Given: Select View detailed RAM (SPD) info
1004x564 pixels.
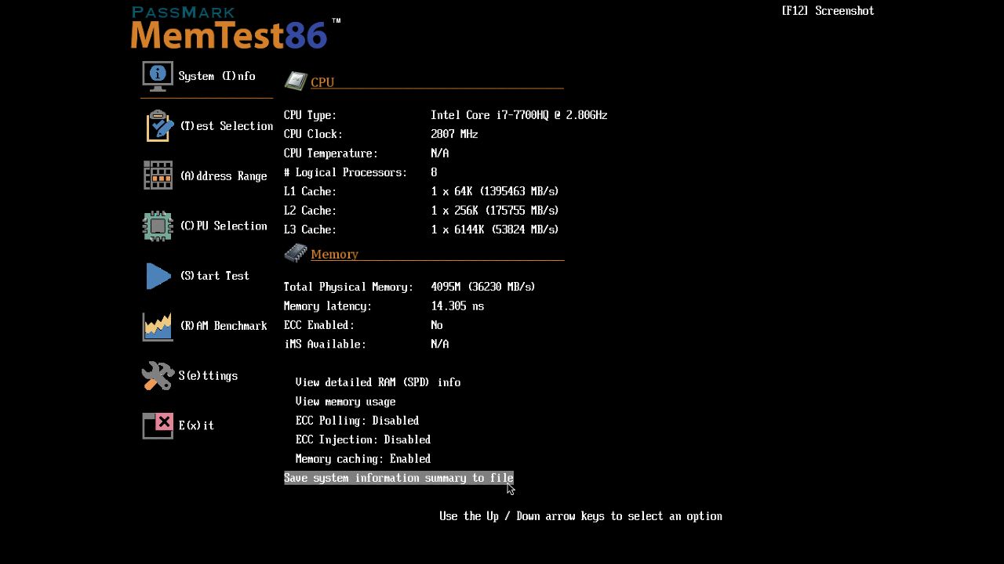Looking at the screenshot, I should pyautogui.click(x=378, y=382).
